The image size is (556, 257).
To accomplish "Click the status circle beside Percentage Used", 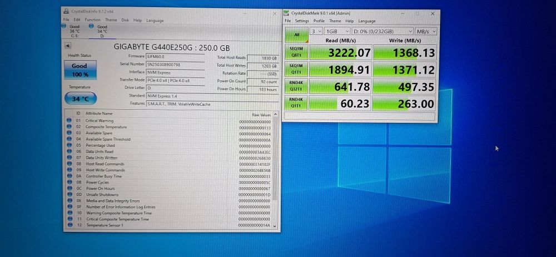I will [x=69, y=145].
